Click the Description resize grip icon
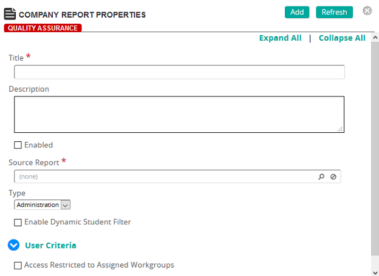The width and height of the screenshot is (379, 276). click(340, 129)
